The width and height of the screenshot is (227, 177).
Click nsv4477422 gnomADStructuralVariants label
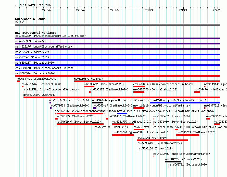pyautogui.click(x=186, y=111)
